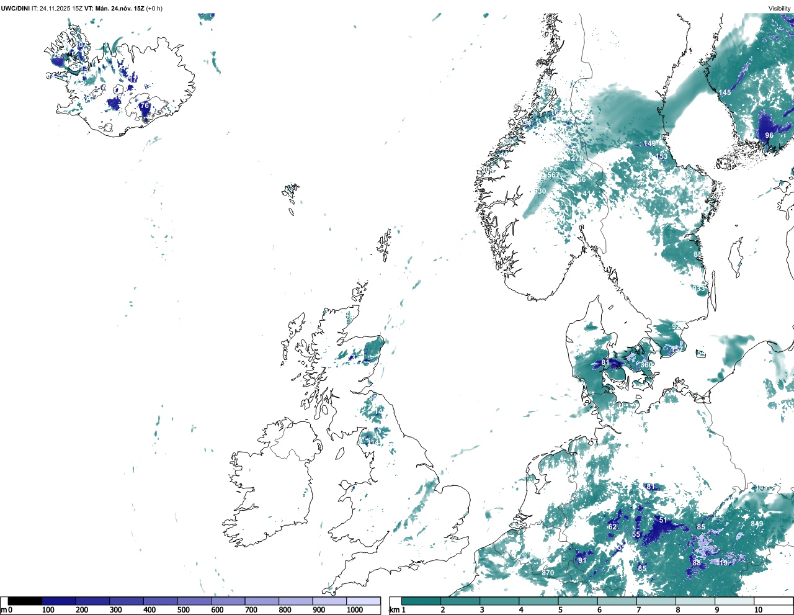The height and width of the screenshot is (615, 794).
Task: Click the 1–2 km dark teal legend swatch
Action: coord(421,601)
